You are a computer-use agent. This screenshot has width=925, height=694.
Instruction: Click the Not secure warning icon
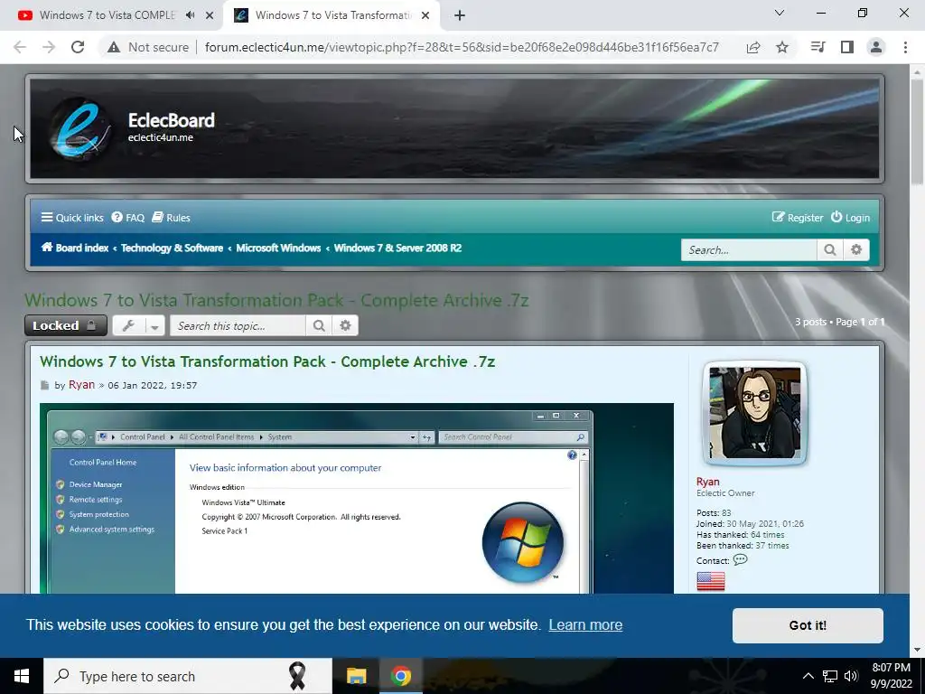tap(114, 47)
